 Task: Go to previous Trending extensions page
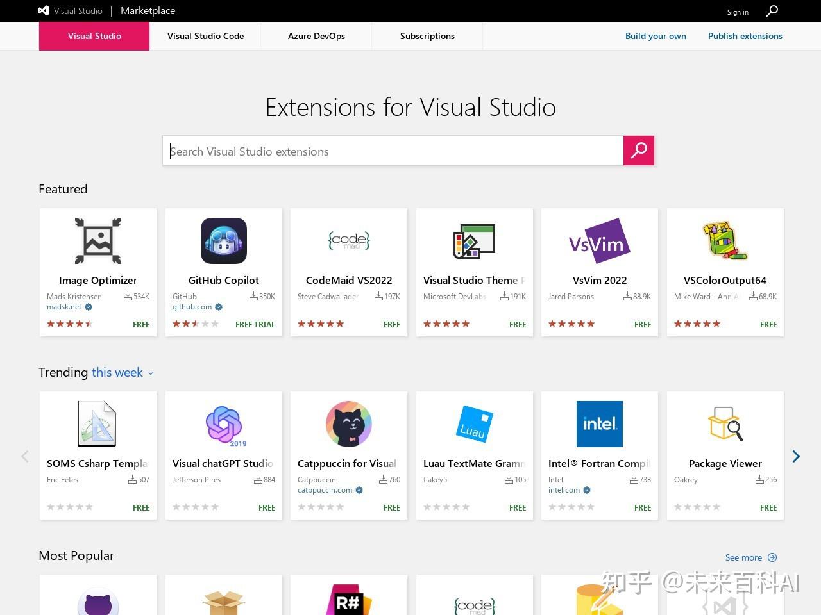(25, 456)
